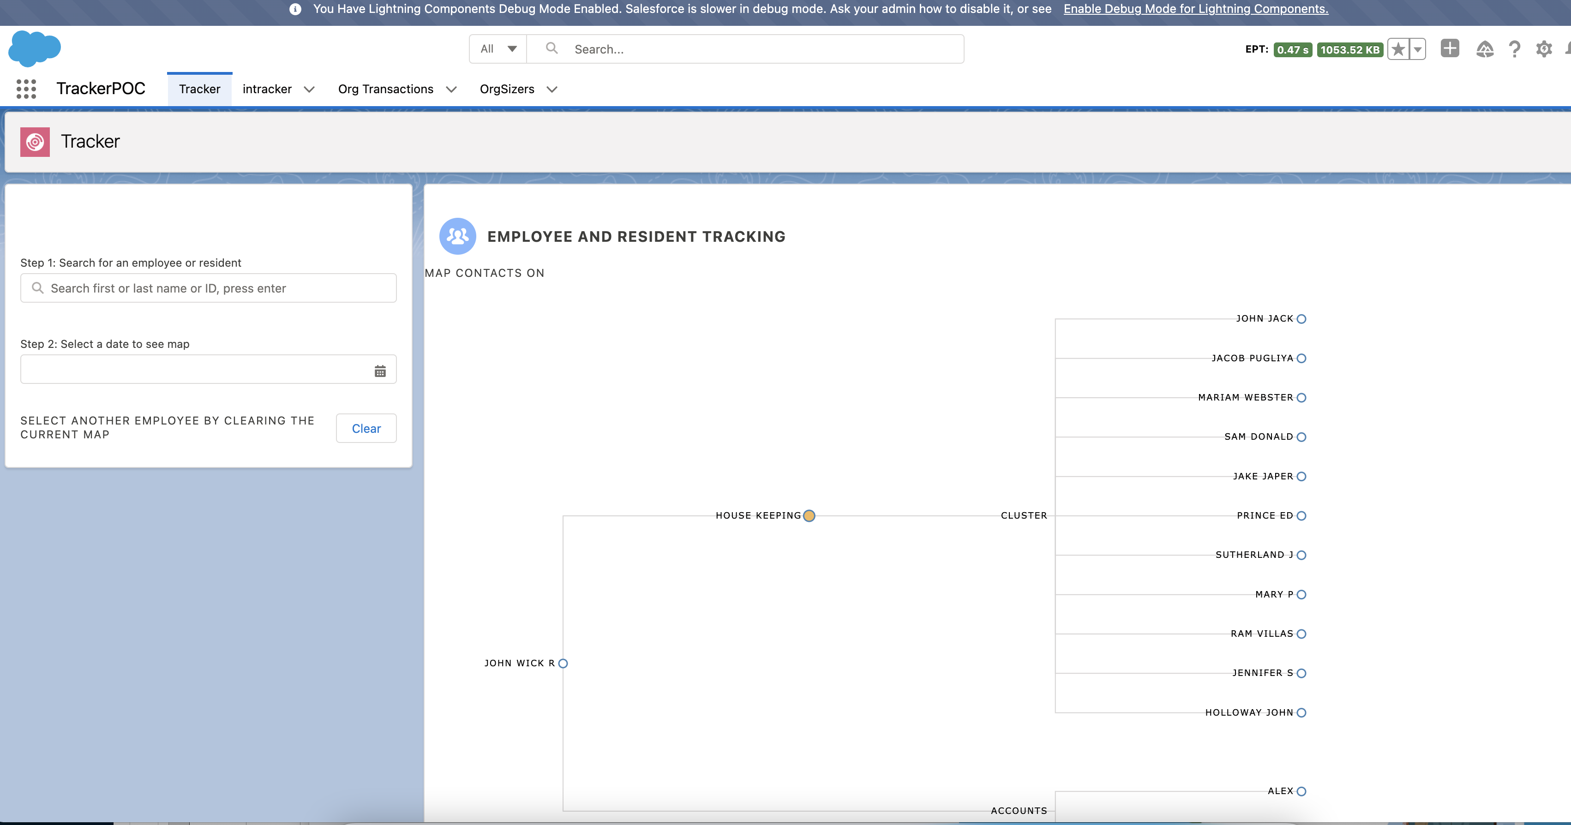Click the employee or resident search field
This screenshot has width=1571, height=825.
[209, 288]
